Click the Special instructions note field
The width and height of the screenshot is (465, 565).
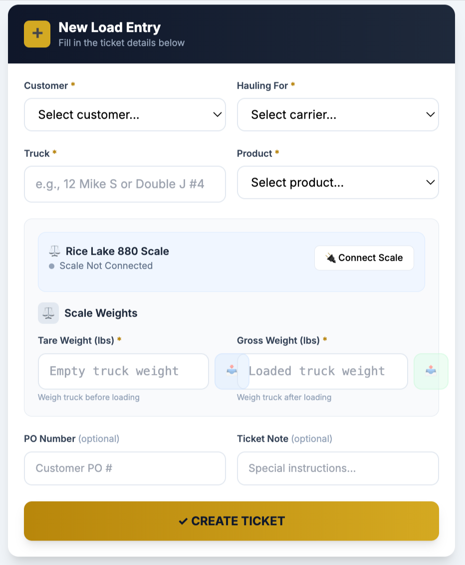[x=338, y=468]
